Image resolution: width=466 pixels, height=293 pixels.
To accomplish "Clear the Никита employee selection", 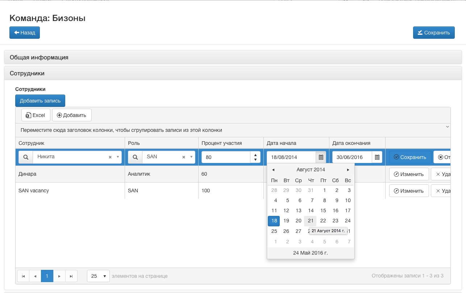I will click(110, 157).
